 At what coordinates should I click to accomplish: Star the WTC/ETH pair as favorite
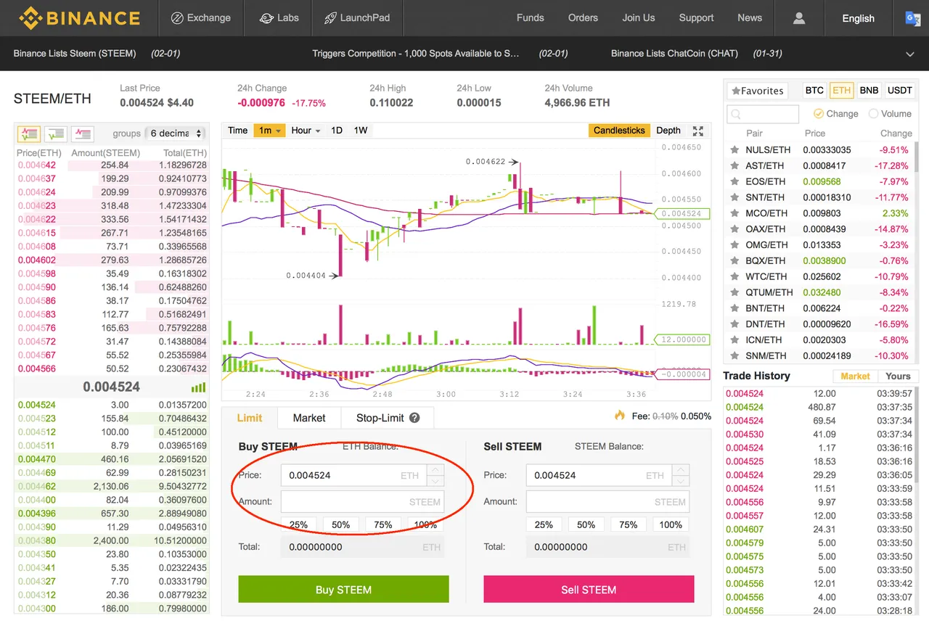734,276
